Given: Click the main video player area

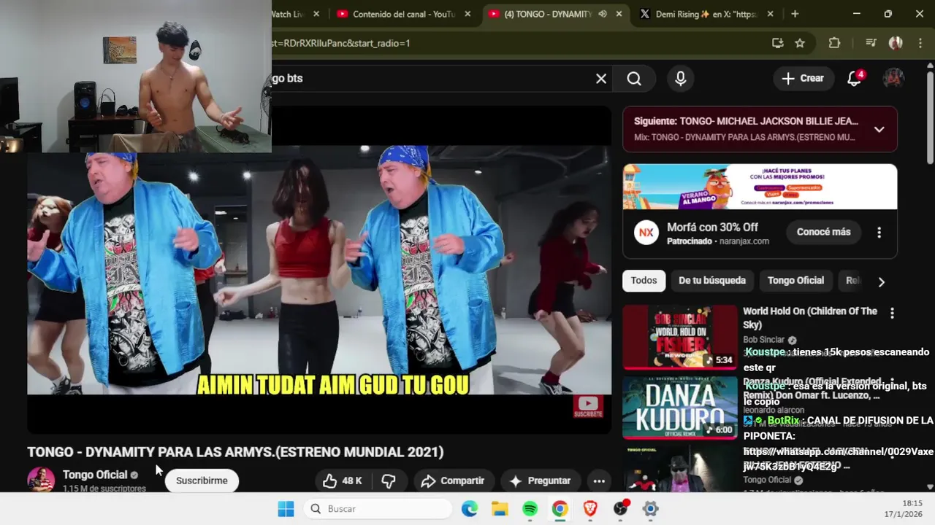Looking at the screenshot, I should pyautogui.click(x=319, y=271).
